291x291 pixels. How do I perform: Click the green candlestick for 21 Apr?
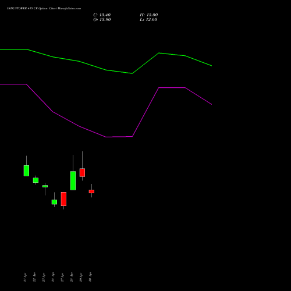[26, 171]
